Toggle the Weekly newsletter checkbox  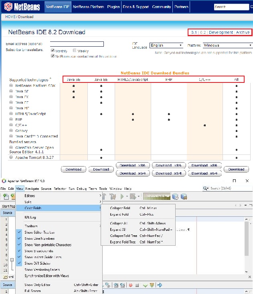click(x=75, y=50)
